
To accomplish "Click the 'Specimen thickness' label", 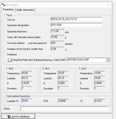I will (17, 31).
